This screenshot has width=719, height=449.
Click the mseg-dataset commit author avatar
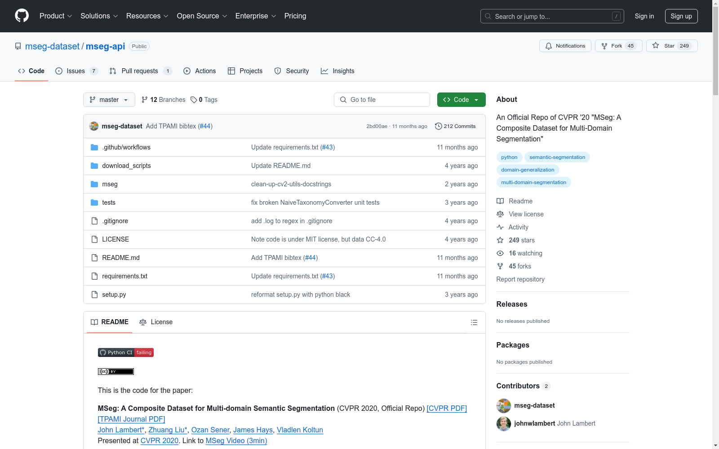(94, 126)
